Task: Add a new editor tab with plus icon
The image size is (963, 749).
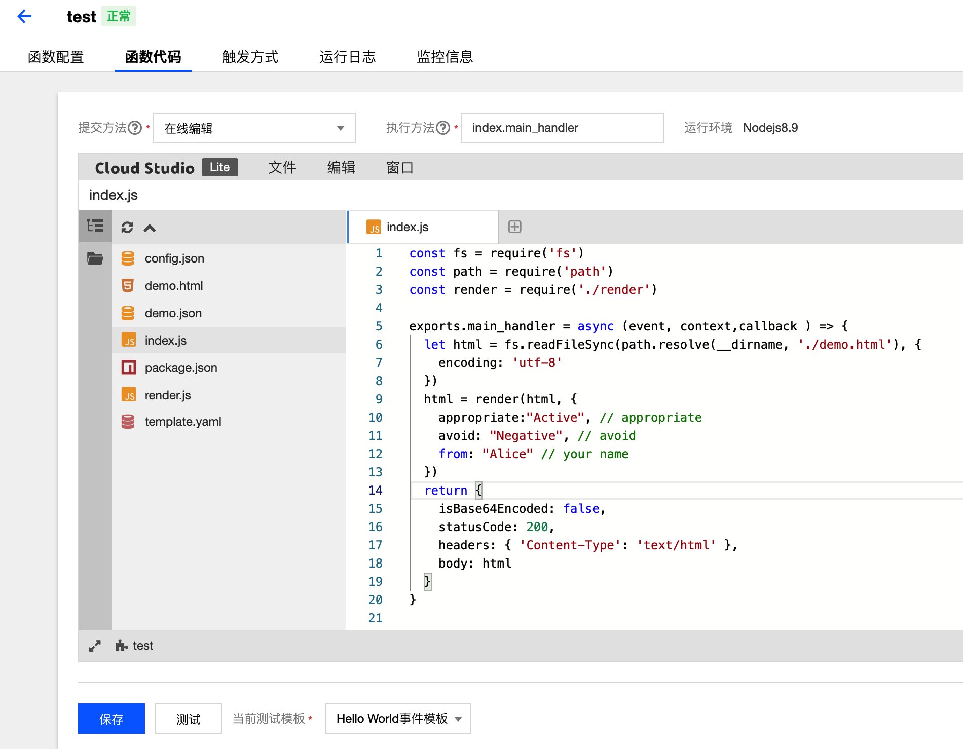Action: (515, 227)
